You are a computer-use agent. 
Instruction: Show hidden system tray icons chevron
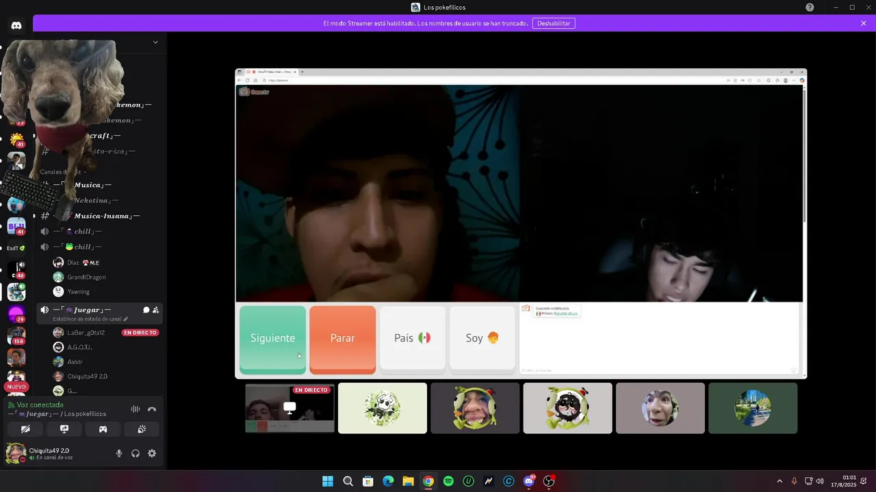coord(780,481)
